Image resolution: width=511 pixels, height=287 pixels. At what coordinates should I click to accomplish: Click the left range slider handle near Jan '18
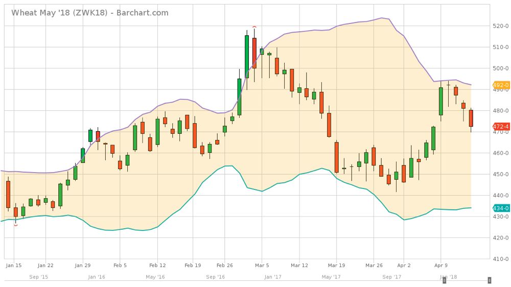(444, 280)
